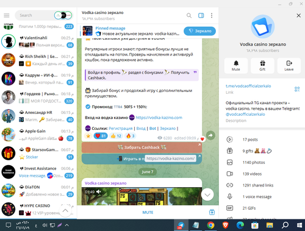Click the microphone voice message icon
This screenshot has width=305, height=231.
point(230,196)
